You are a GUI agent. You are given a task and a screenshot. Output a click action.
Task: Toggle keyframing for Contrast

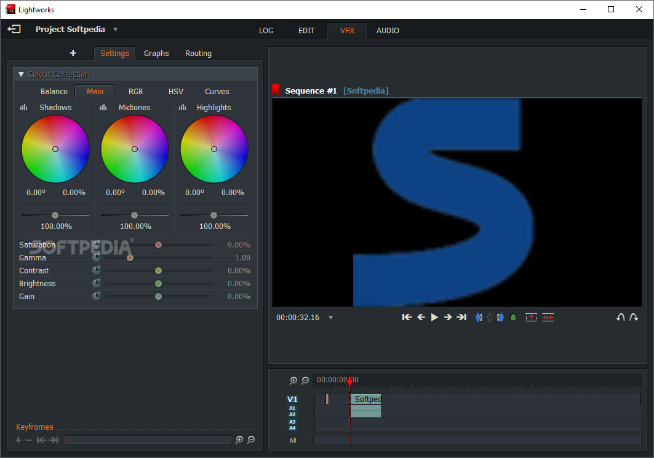point(97,270)
